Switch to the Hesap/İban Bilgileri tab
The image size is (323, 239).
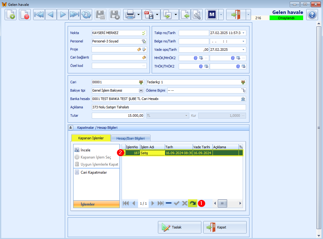point(131,138)
